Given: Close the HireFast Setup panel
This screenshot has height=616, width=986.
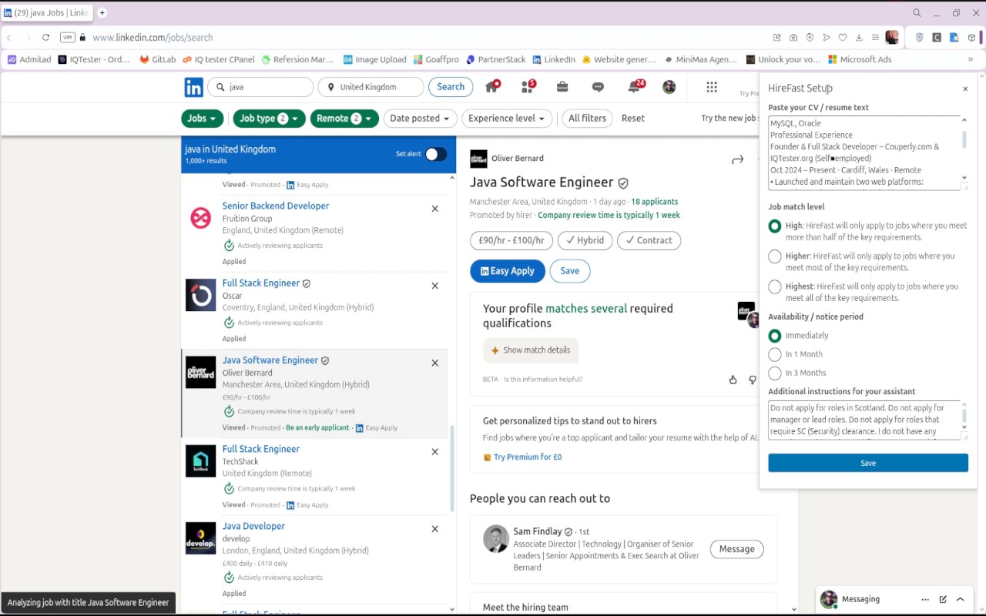Looking at the screenshot, I should click(x=965, y=89).
